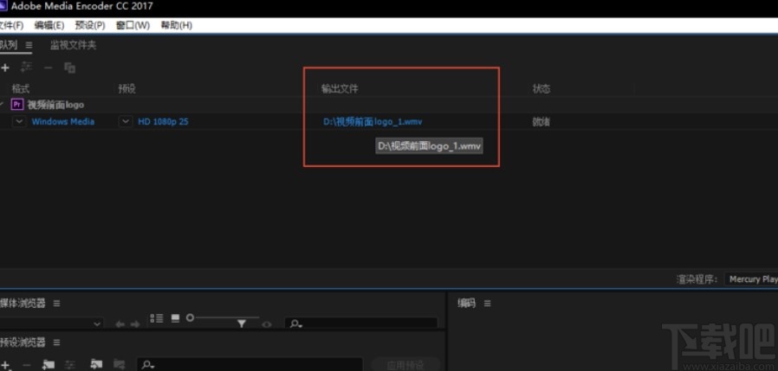Open the Media Browser panel menu icon
This screenshot has width=778, height=371.
click(56, 304)
